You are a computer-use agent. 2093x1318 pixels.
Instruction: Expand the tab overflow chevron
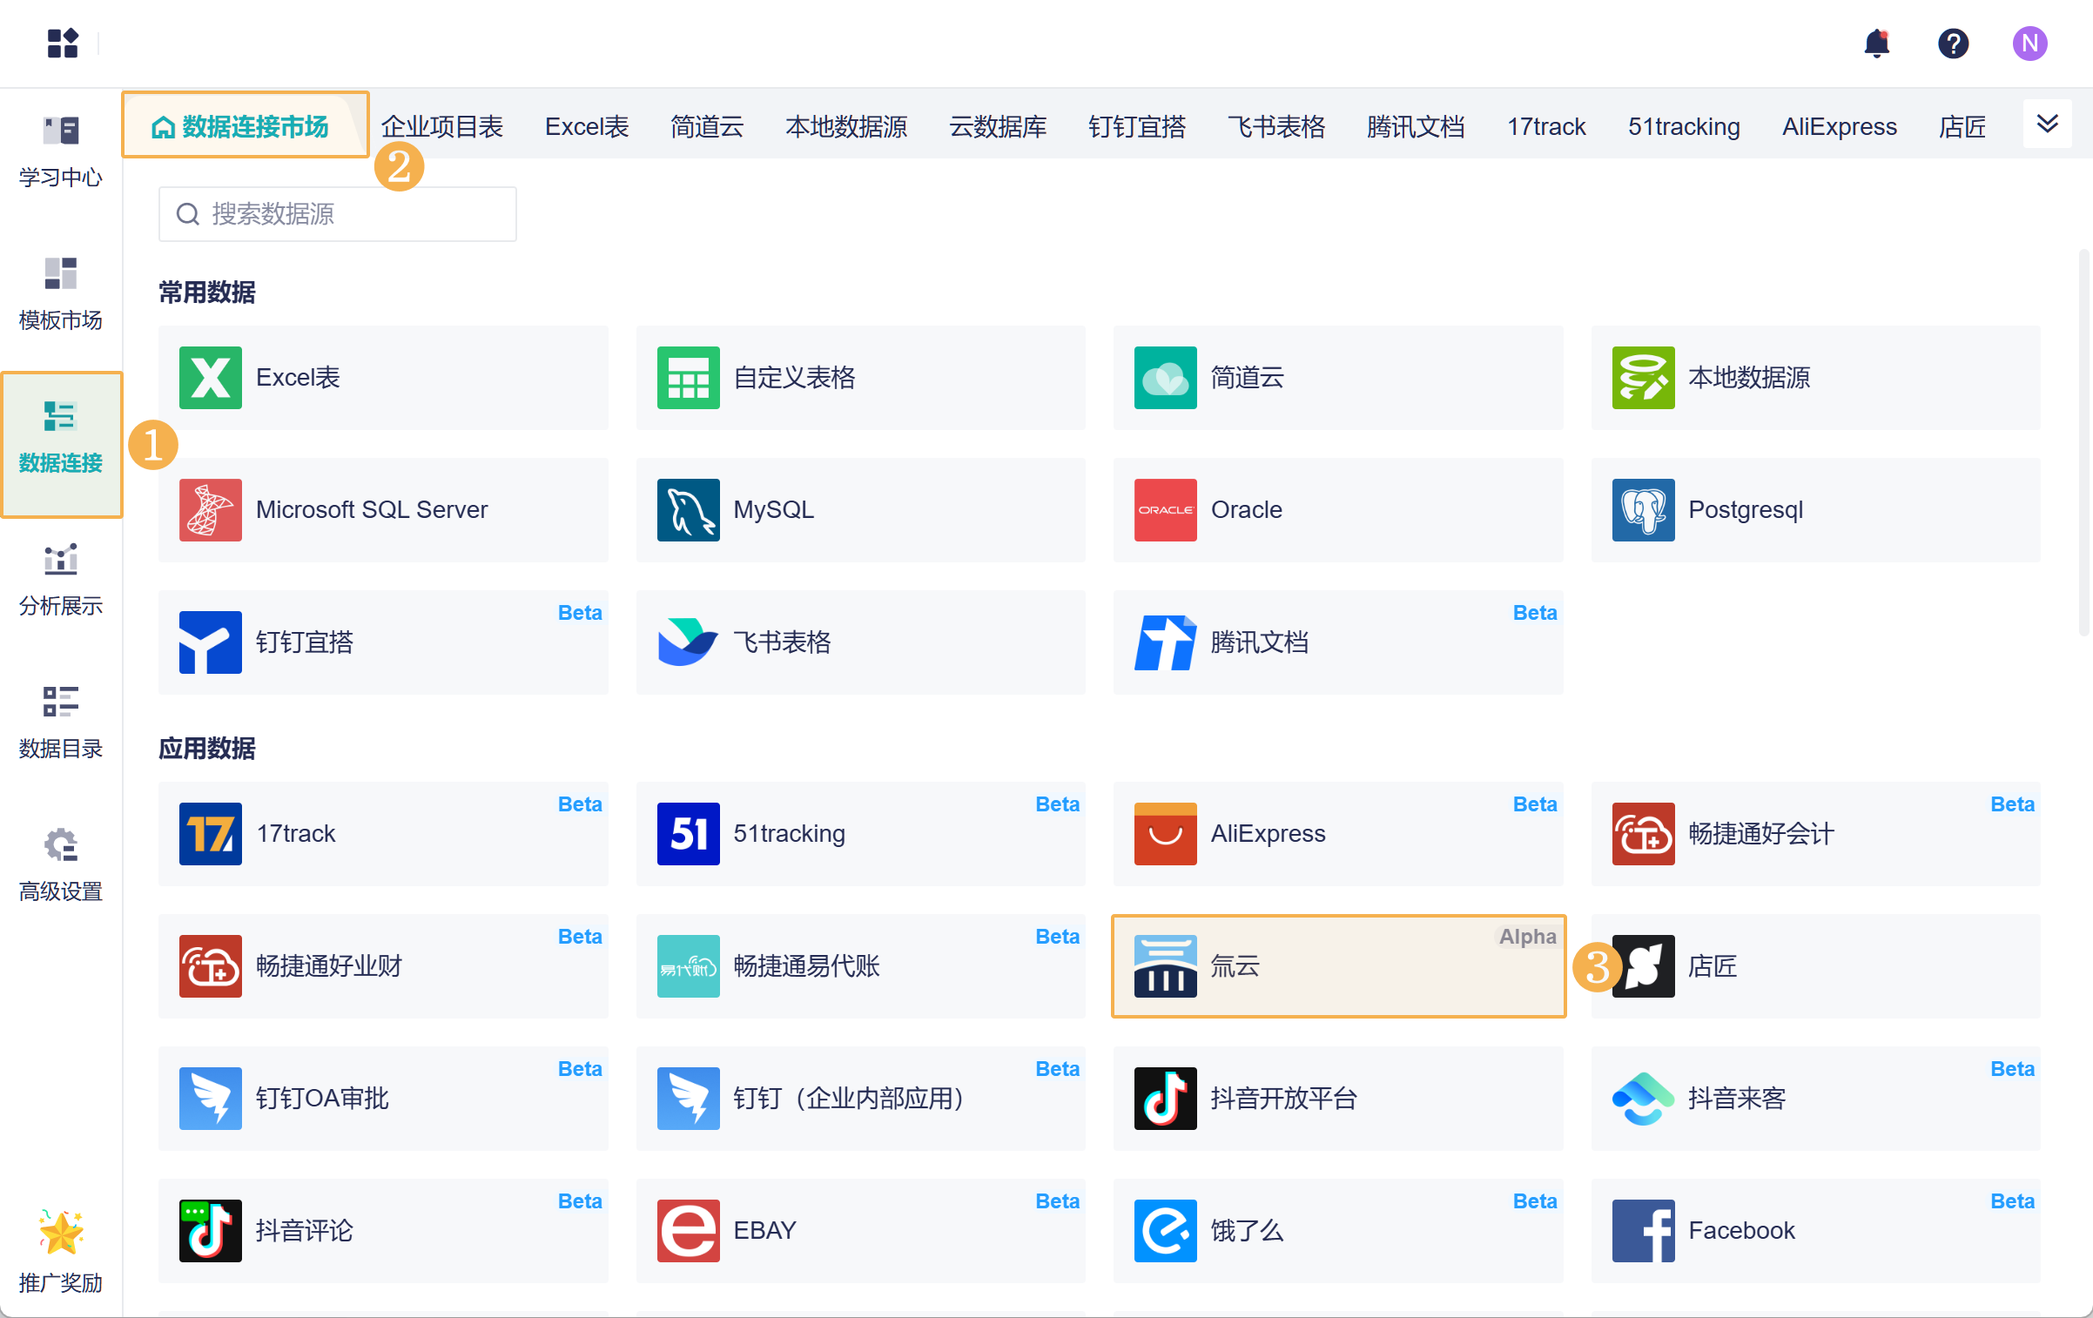pyautogui.click(x=2047, y=124)
